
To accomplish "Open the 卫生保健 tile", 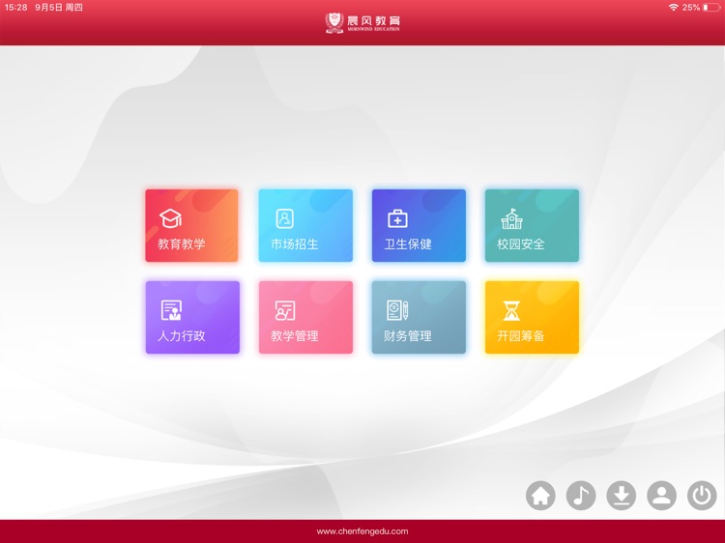I will click(419, 225).
